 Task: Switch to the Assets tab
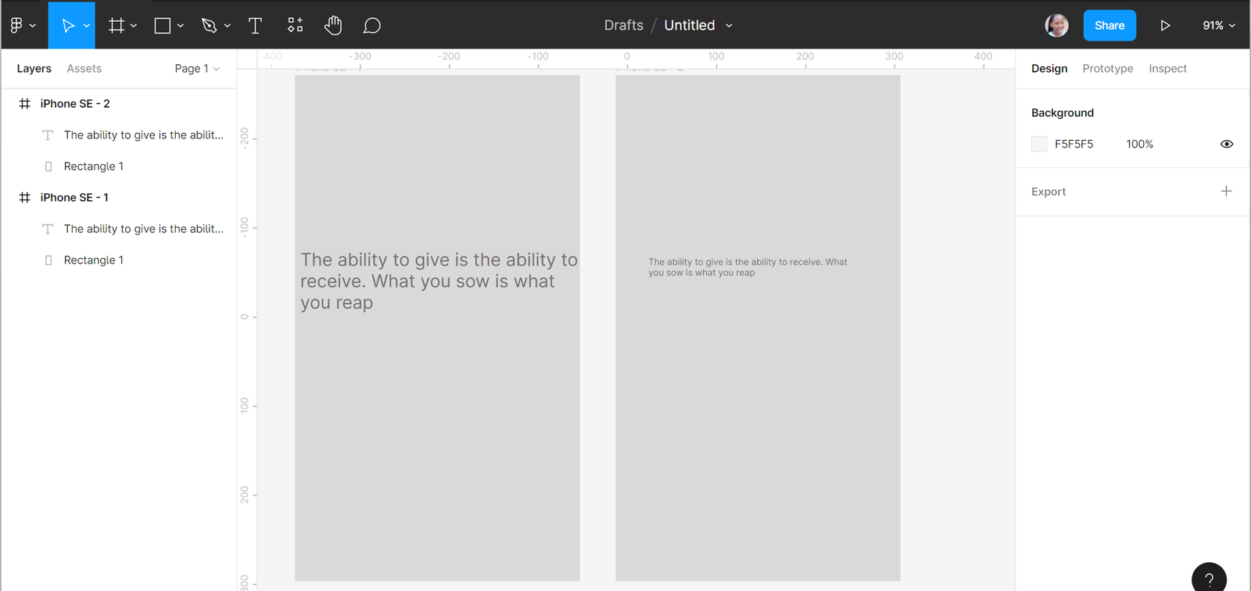(x=84, y=69)
